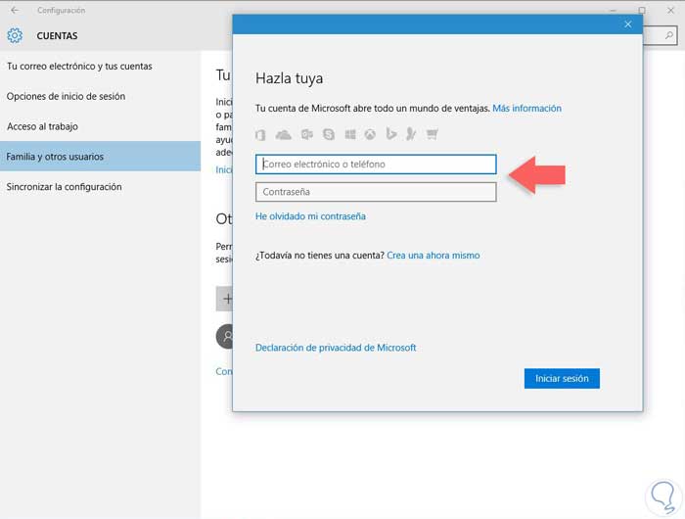Focus the Correo electrónico o teléfono field
Viewport: 685px width, 519px height.
pyautogui.click(x=376, y=164)
